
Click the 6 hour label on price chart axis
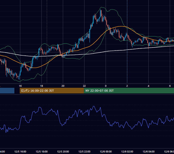[x=170, y=86]
